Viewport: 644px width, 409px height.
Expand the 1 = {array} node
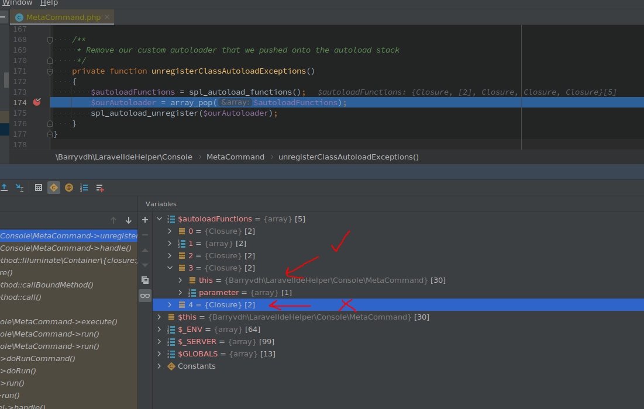click(x=170, y=244)
